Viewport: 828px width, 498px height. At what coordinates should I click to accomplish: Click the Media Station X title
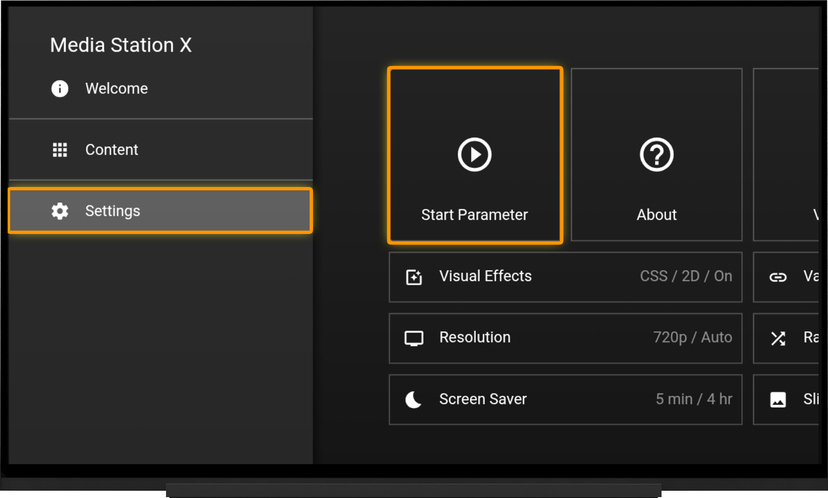[121, 45]
